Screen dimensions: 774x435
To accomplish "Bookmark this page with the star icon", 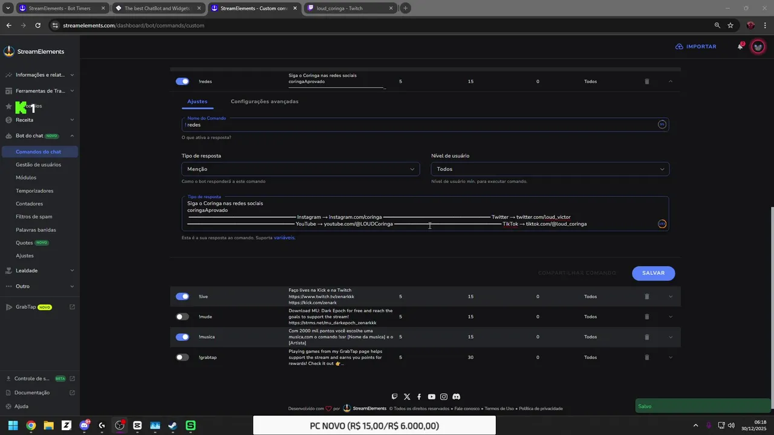I will click(x=730, y=25).
